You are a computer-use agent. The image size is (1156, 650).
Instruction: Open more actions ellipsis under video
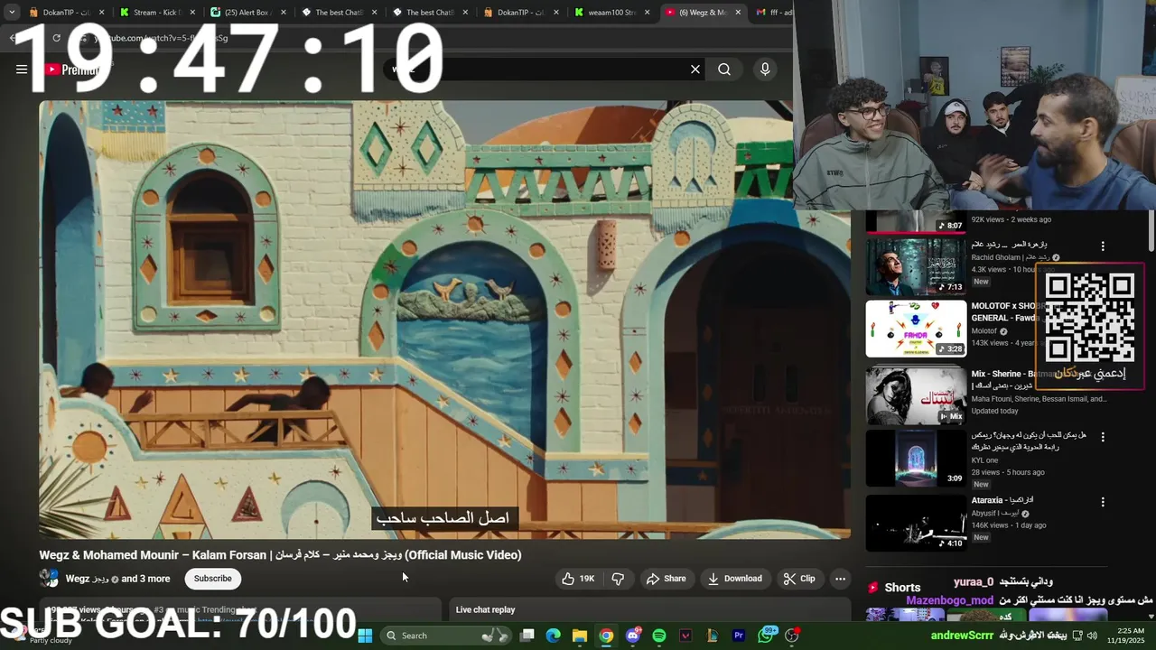(x=840, y=579)
